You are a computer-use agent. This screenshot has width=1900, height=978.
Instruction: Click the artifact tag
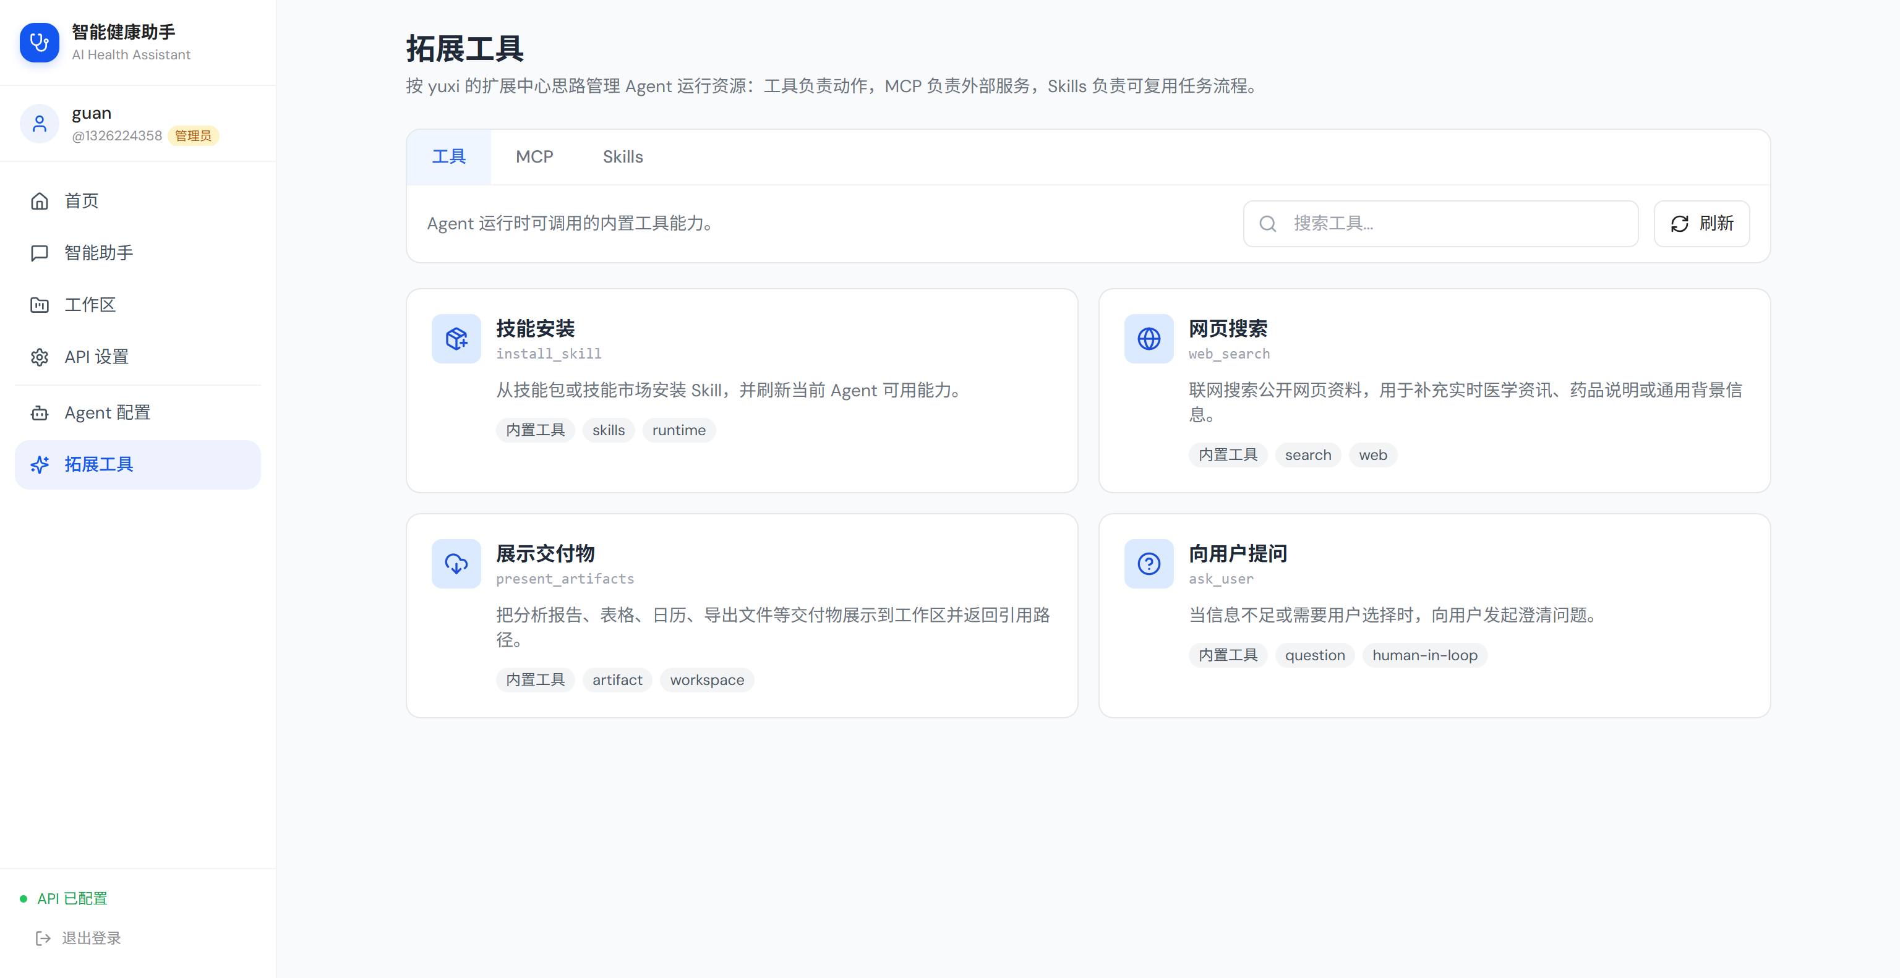pyautogui.click(x=617, y=679)
